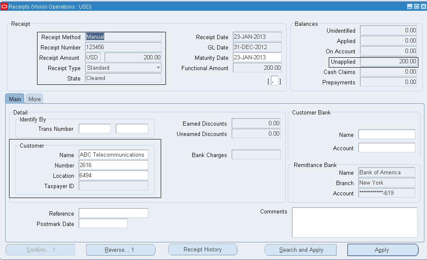Screen dimensions: 427x260
Task: Click the Reverse... 1 button
Action: pyautogui.click(x=121, y=250)
